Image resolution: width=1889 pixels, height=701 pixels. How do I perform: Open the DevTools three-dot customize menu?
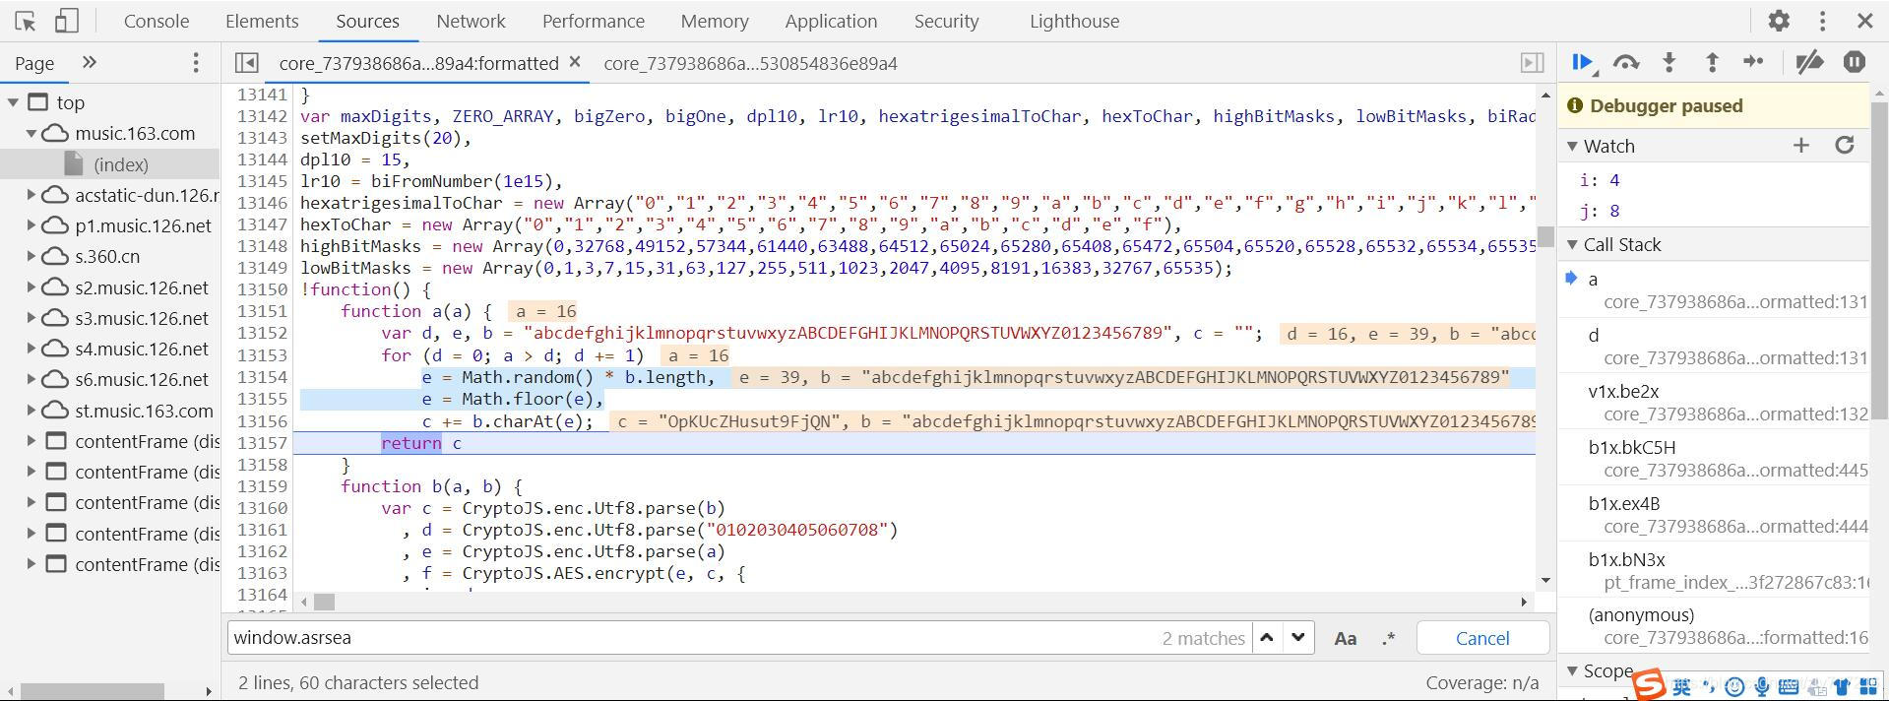point(1822,21)
